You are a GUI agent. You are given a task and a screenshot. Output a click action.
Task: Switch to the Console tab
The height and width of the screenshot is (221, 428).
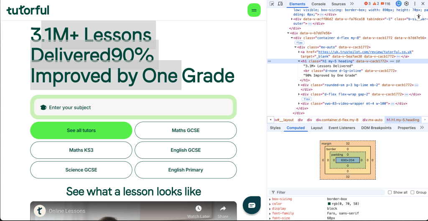(318, 4)
